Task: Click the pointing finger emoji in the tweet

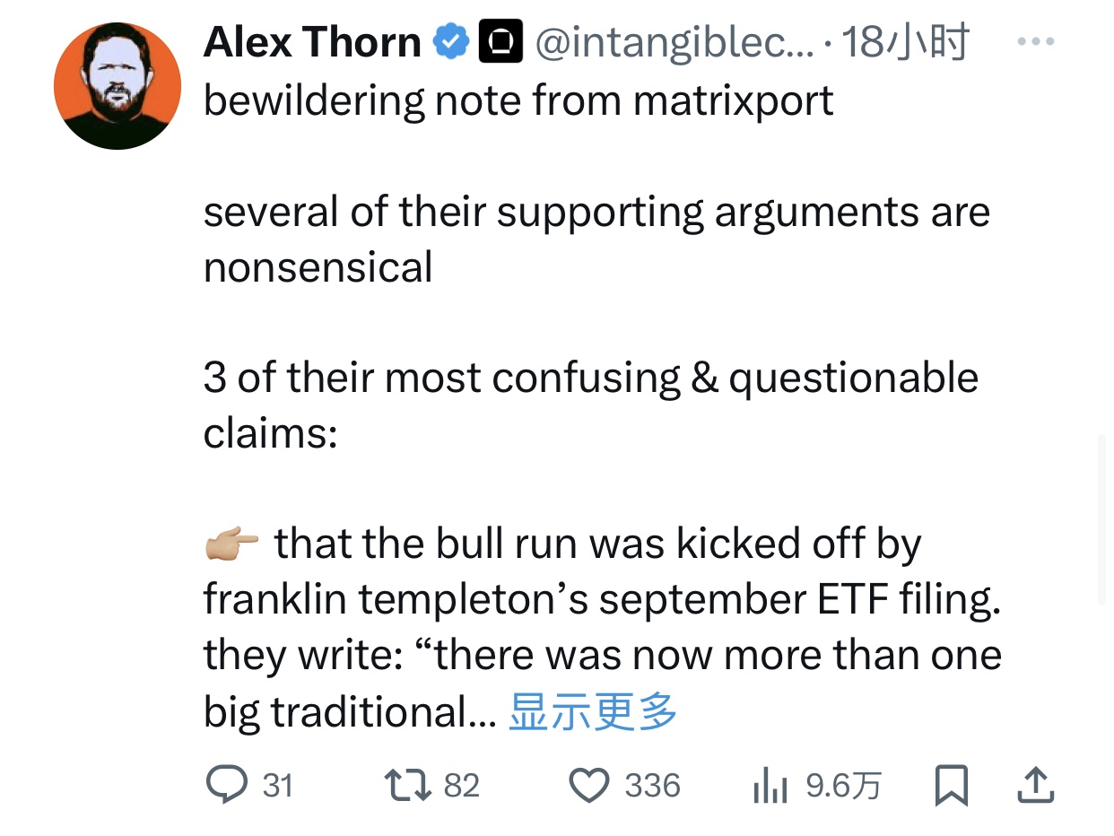Action: pos(231,544)
